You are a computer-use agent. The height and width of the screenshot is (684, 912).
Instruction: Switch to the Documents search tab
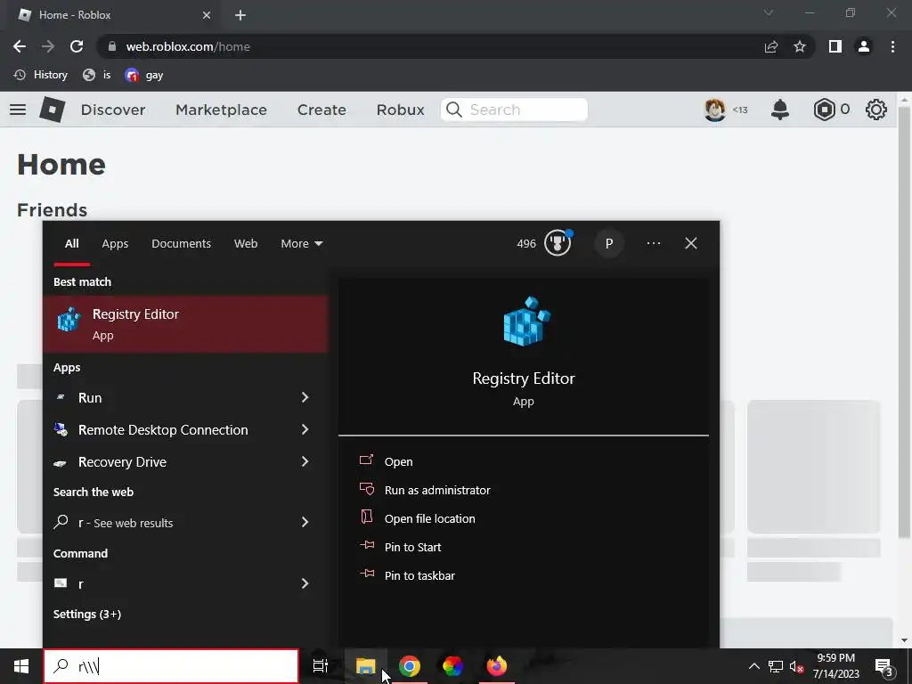181,244
